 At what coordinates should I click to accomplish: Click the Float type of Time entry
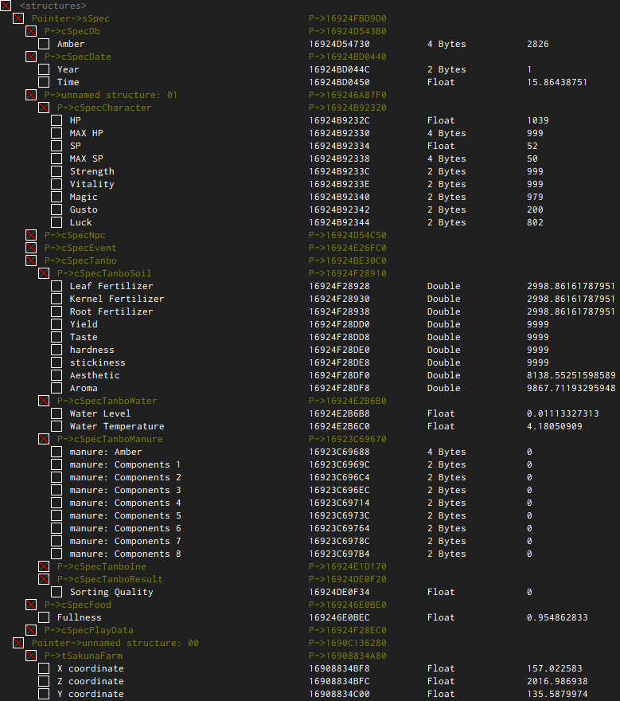pyautogui.click(x=440, y=82)
